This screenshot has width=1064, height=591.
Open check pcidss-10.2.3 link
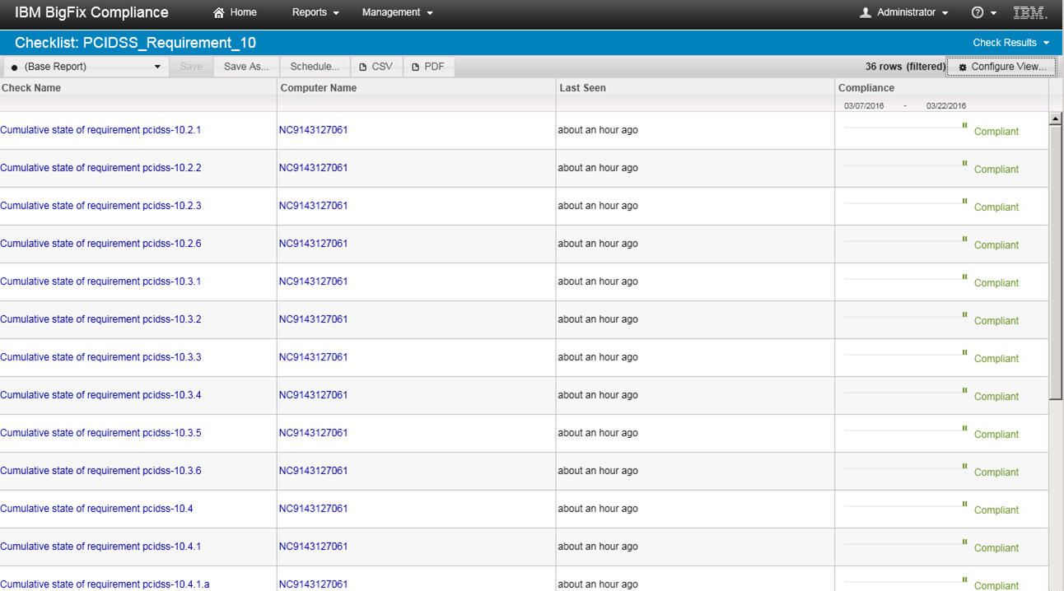100,206
